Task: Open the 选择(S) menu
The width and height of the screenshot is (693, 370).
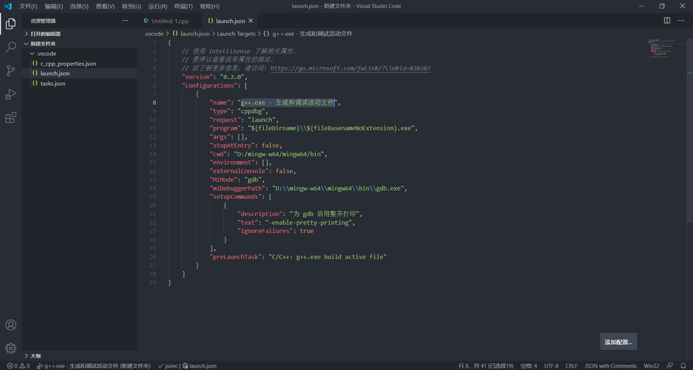Action: tap(79, 6)
